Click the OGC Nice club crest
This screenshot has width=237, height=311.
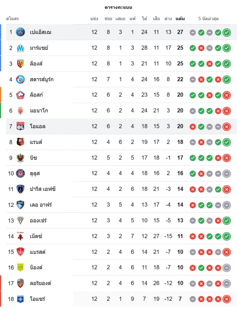21,158
